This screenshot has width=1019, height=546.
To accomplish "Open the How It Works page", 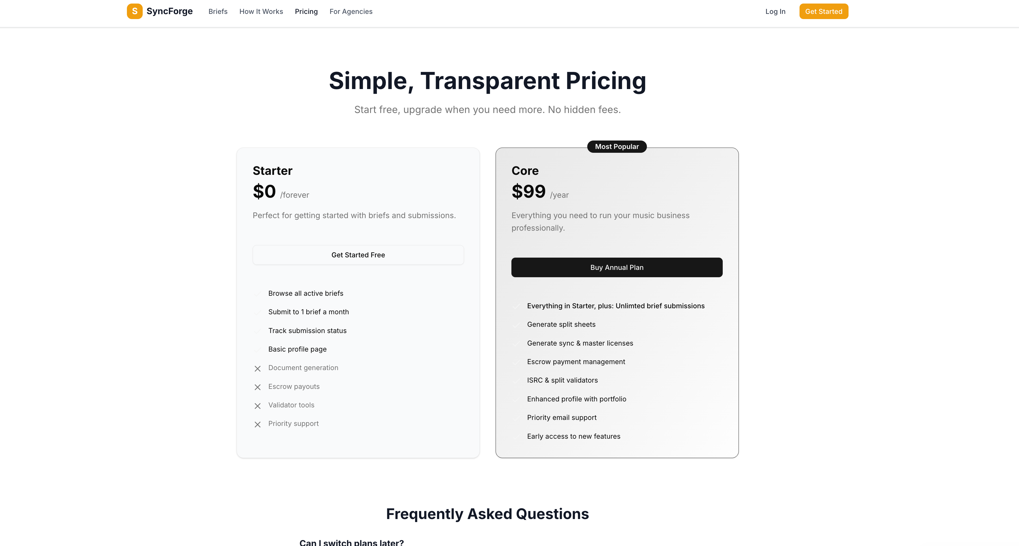I will tap(261, 11).
